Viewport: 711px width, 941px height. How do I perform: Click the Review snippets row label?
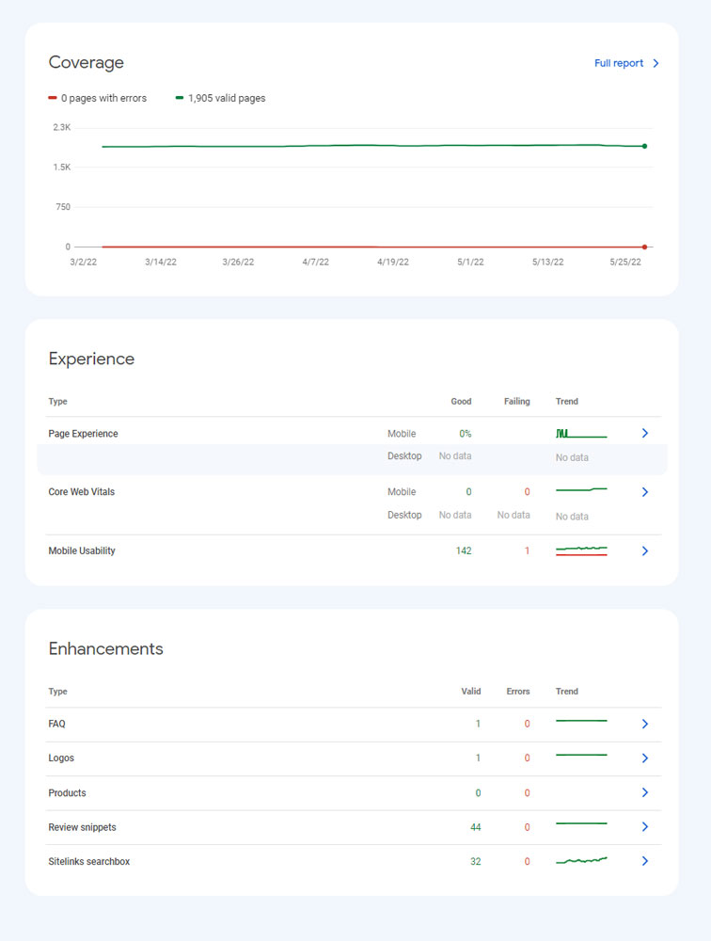pos(82,827)
